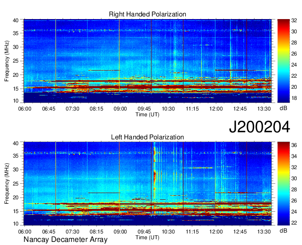Click the '06:00' time tick on upper plot

click(x=25, y=109)
